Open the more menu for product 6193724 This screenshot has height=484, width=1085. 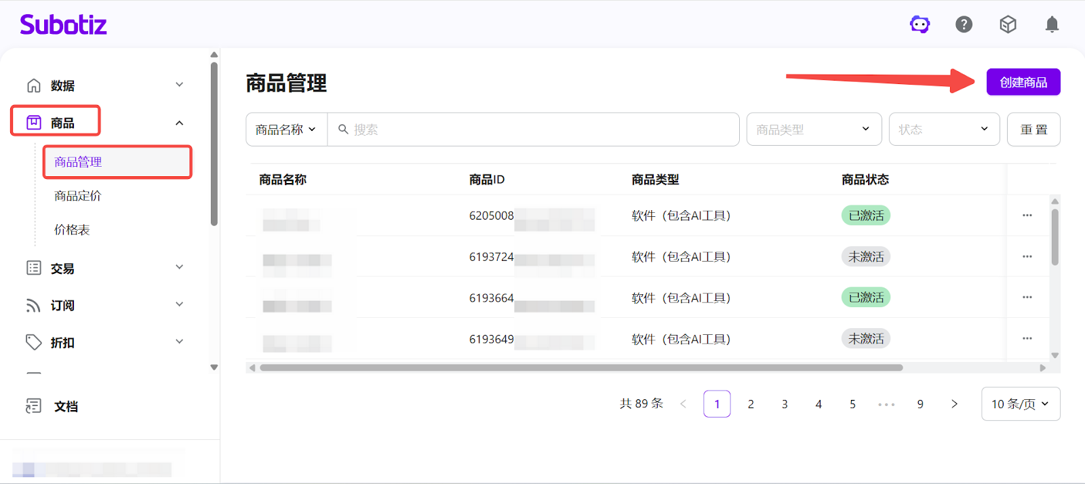pos(1027,257)
